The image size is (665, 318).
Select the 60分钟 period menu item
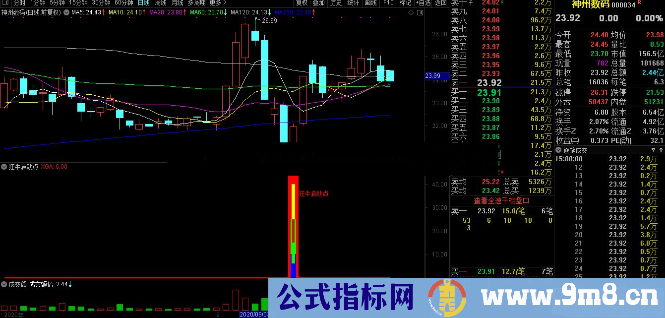[x=124, y=2]
